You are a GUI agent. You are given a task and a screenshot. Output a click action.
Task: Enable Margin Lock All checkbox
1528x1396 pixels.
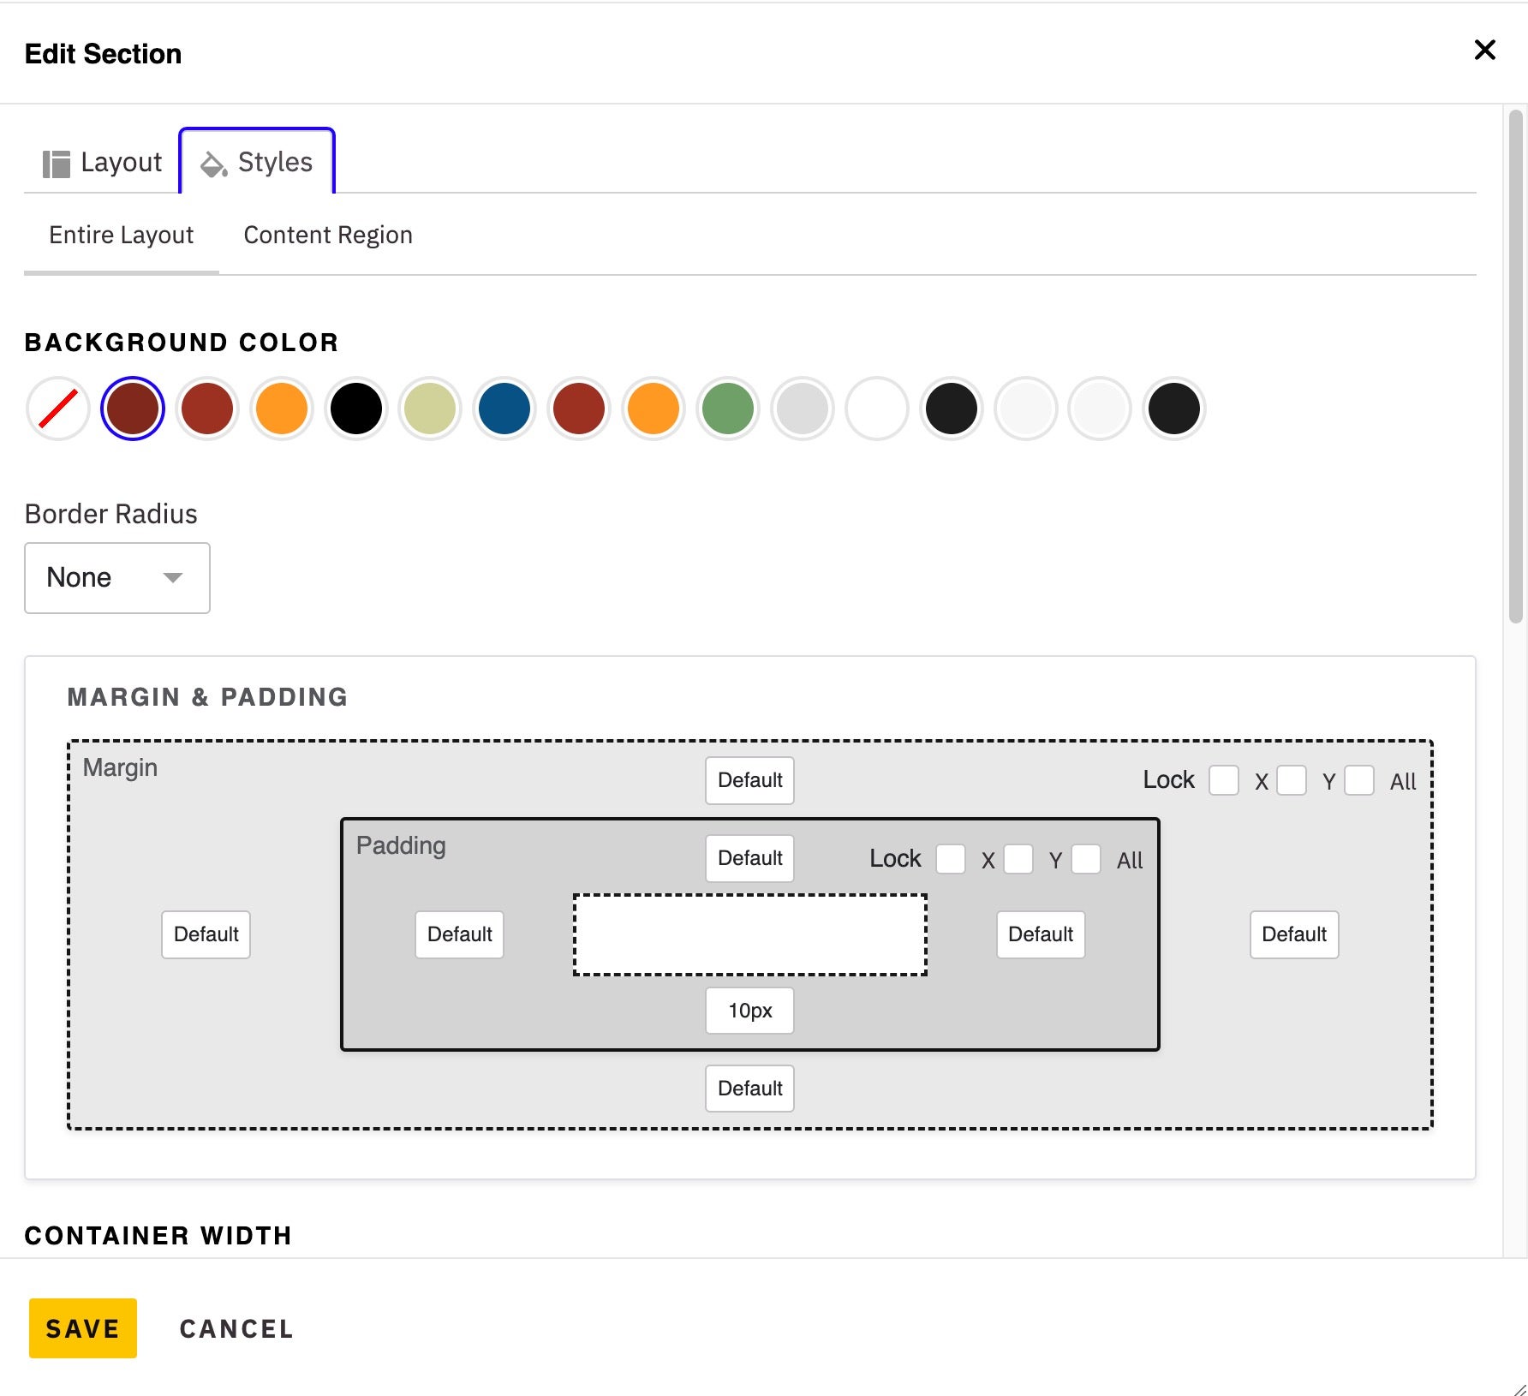[1359, 780]
